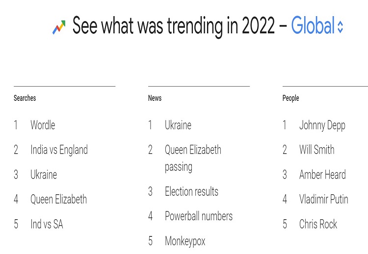
Task: Select India vs England in Searches
Action: pos(59,150)
